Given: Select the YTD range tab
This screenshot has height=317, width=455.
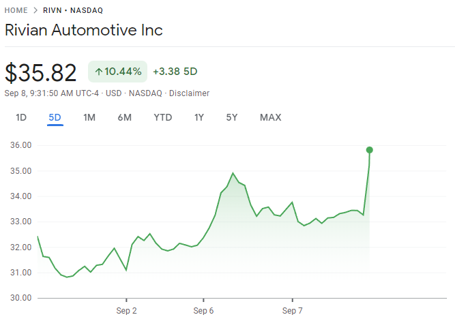Looking at the screenshot, I should point(163,117).
